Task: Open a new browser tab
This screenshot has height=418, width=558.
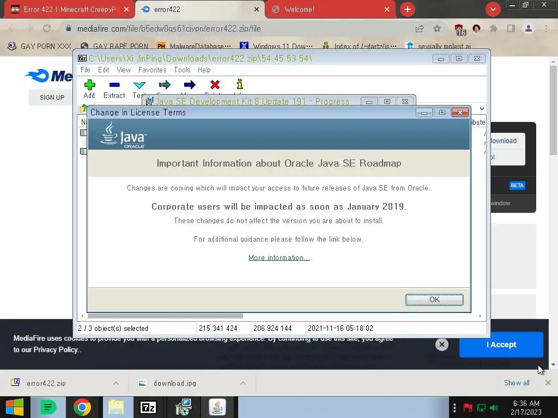Action: coord(408,10)
